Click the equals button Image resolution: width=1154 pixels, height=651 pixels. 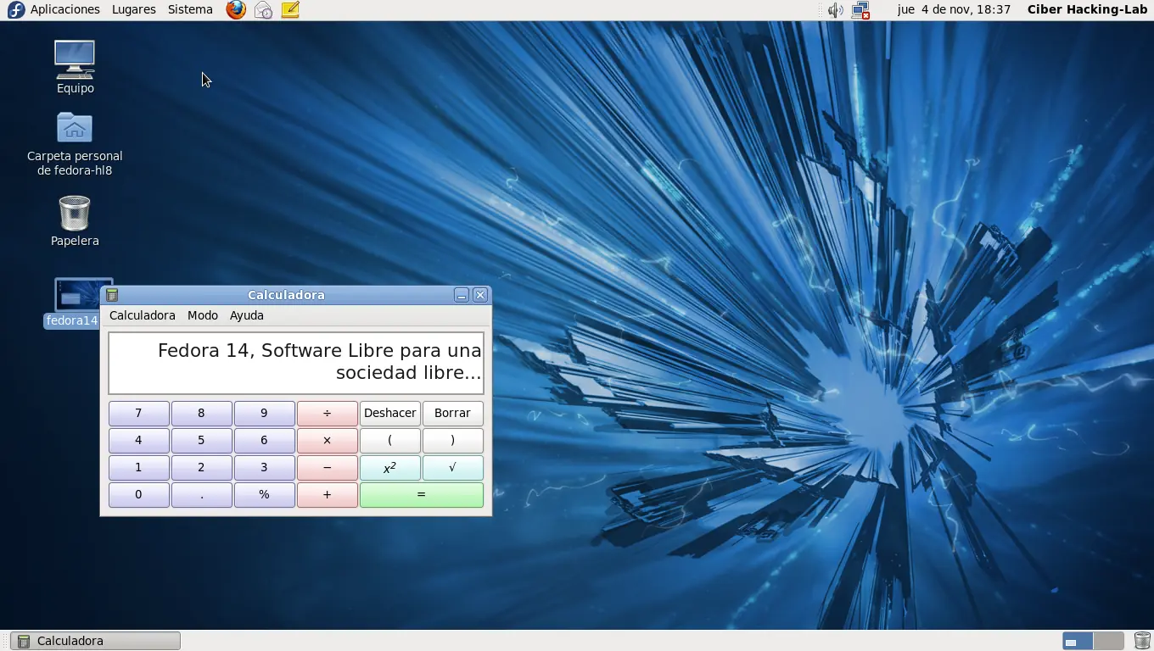pos(422,495)
